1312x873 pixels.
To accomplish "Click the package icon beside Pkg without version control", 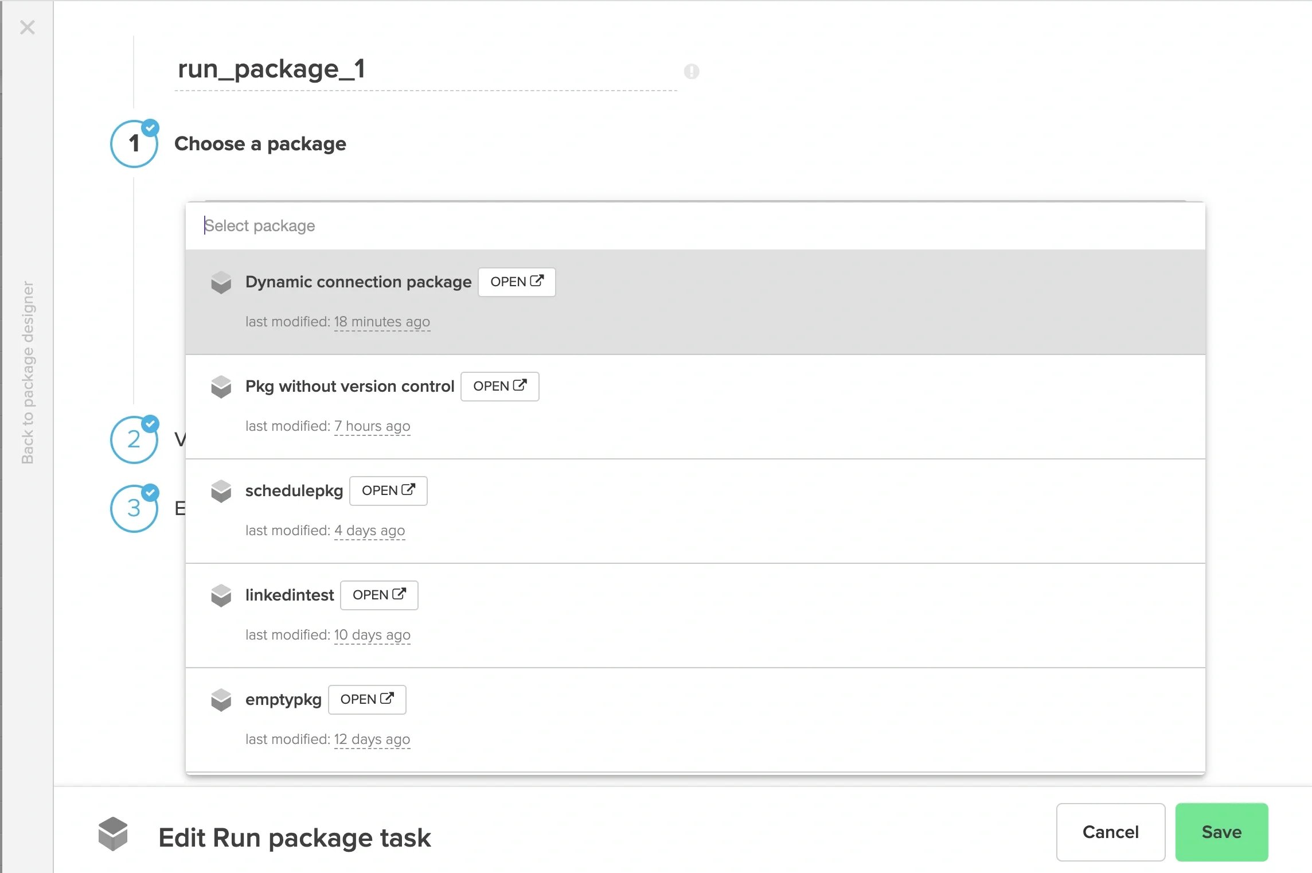I will coord(221,386).
